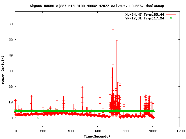Click the y-axis tick label 60
This screenshot has height=139, width=186.
(x=10, y=24)
